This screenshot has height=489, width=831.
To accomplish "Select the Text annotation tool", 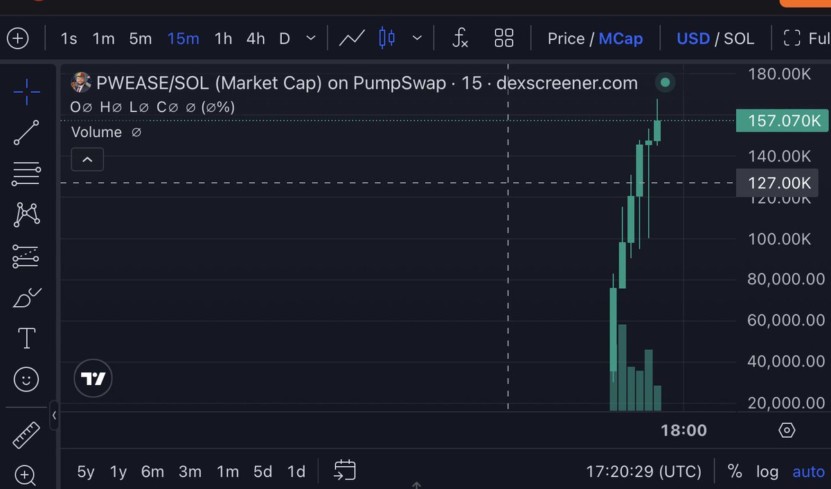I will pos(26,339).
